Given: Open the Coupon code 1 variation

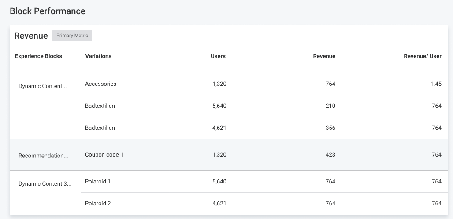Looking at the screenshot, I should (x=104, y=155).
